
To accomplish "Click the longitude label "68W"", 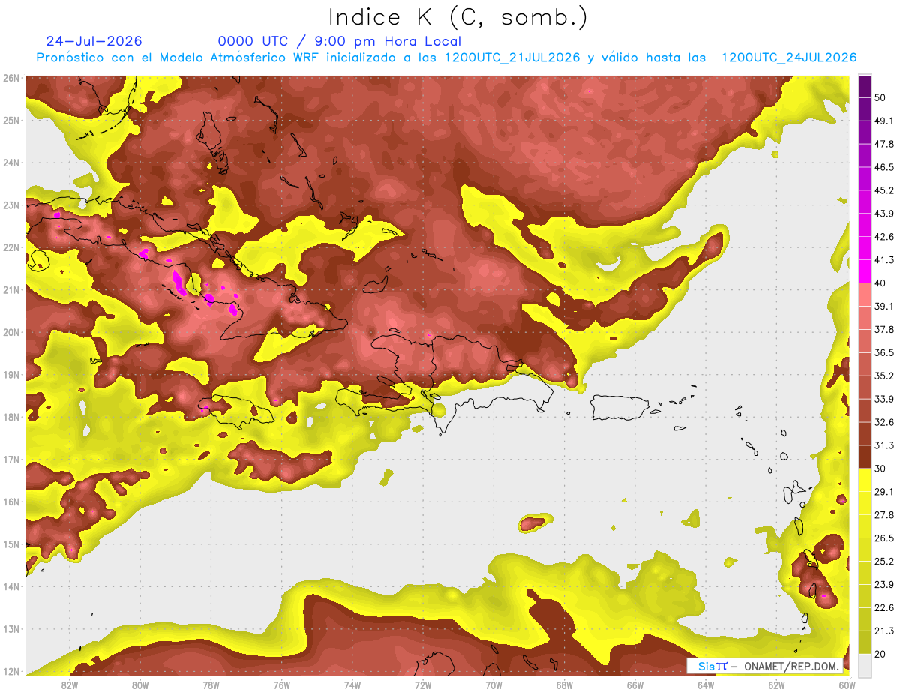I will pyautogui.click(x=564, y=685).
